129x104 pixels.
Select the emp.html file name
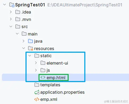pyautogui.click(x=56, y=78)
